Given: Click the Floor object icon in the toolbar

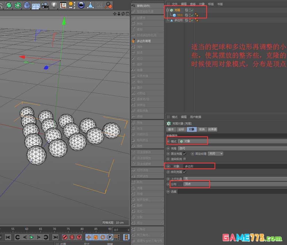Looking at the screenshot, I should click(36, 5).
